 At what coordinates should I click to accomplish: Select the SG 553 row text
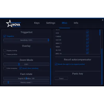[58, 50]
